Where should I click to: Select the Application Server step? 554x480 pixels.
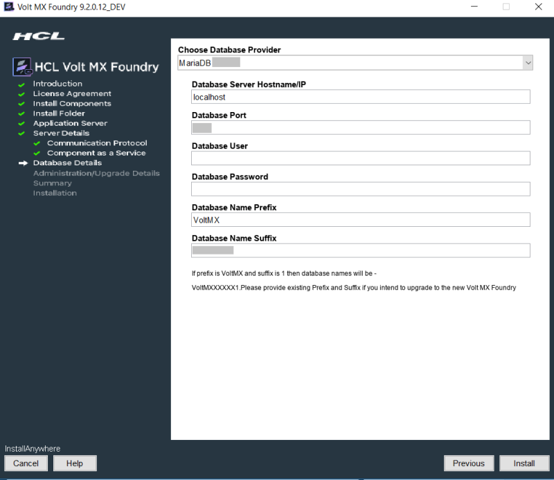(71, 123)
